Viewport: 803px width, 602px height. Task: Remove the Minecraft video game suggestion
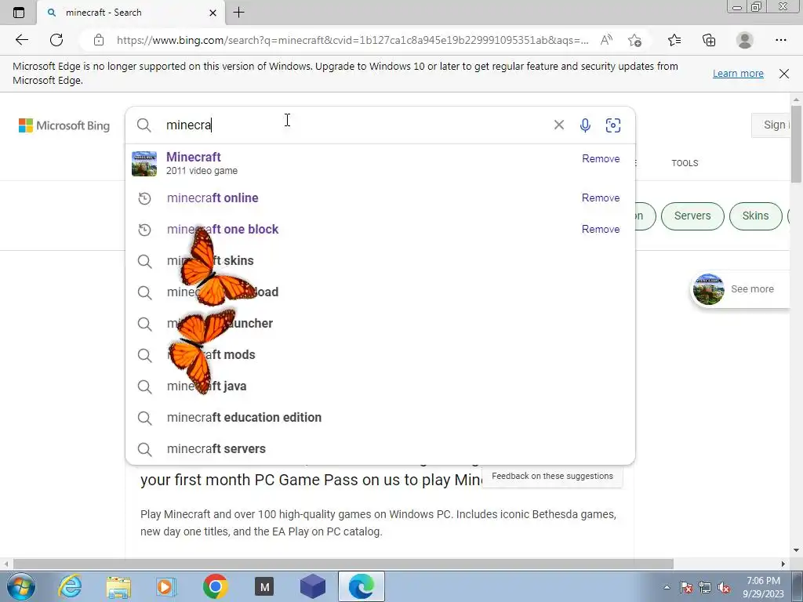tap(601, 158)
